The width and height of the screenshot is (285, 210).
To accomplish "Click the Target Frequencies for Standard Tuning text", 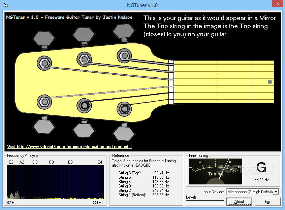I will point(144,163).
